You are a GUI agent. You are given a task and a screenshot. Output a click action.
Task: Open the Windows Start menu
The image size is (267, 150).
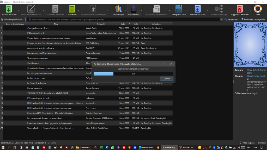pyautogui.click(x=3, y=147)
